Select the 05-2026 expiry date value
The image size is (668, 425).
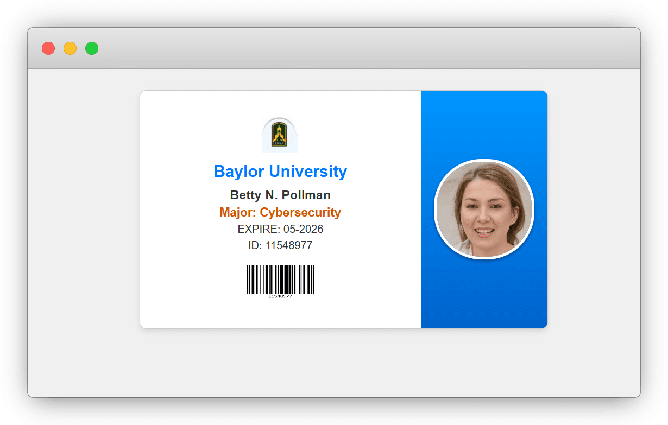pos(303,229)
